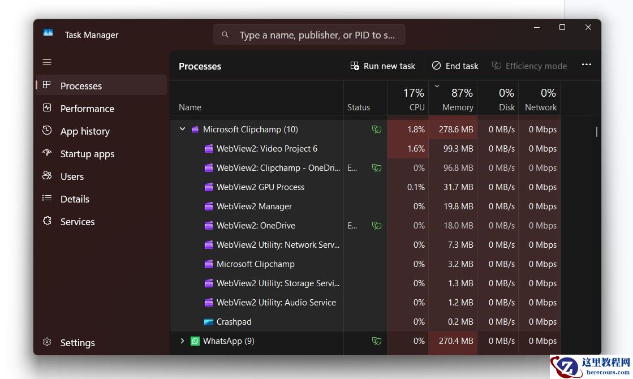
Task: Switch to Startup apps page
Action: (87, 154)
